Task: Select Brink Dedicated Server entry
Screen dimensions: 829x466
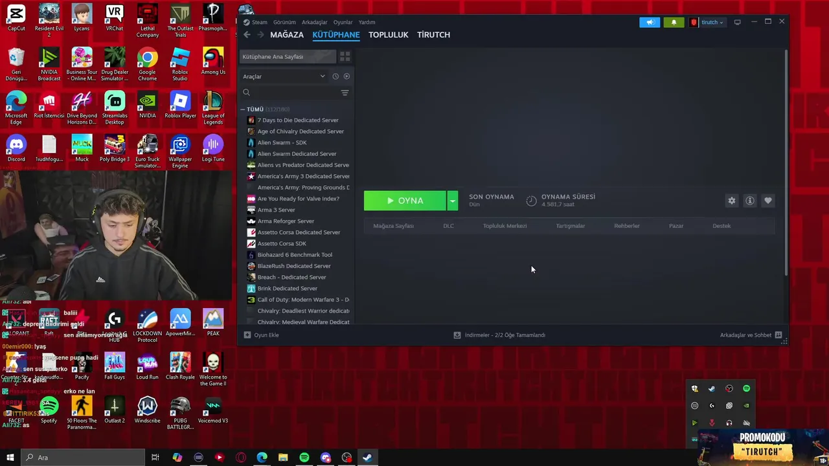Action: tap(298, 288)
